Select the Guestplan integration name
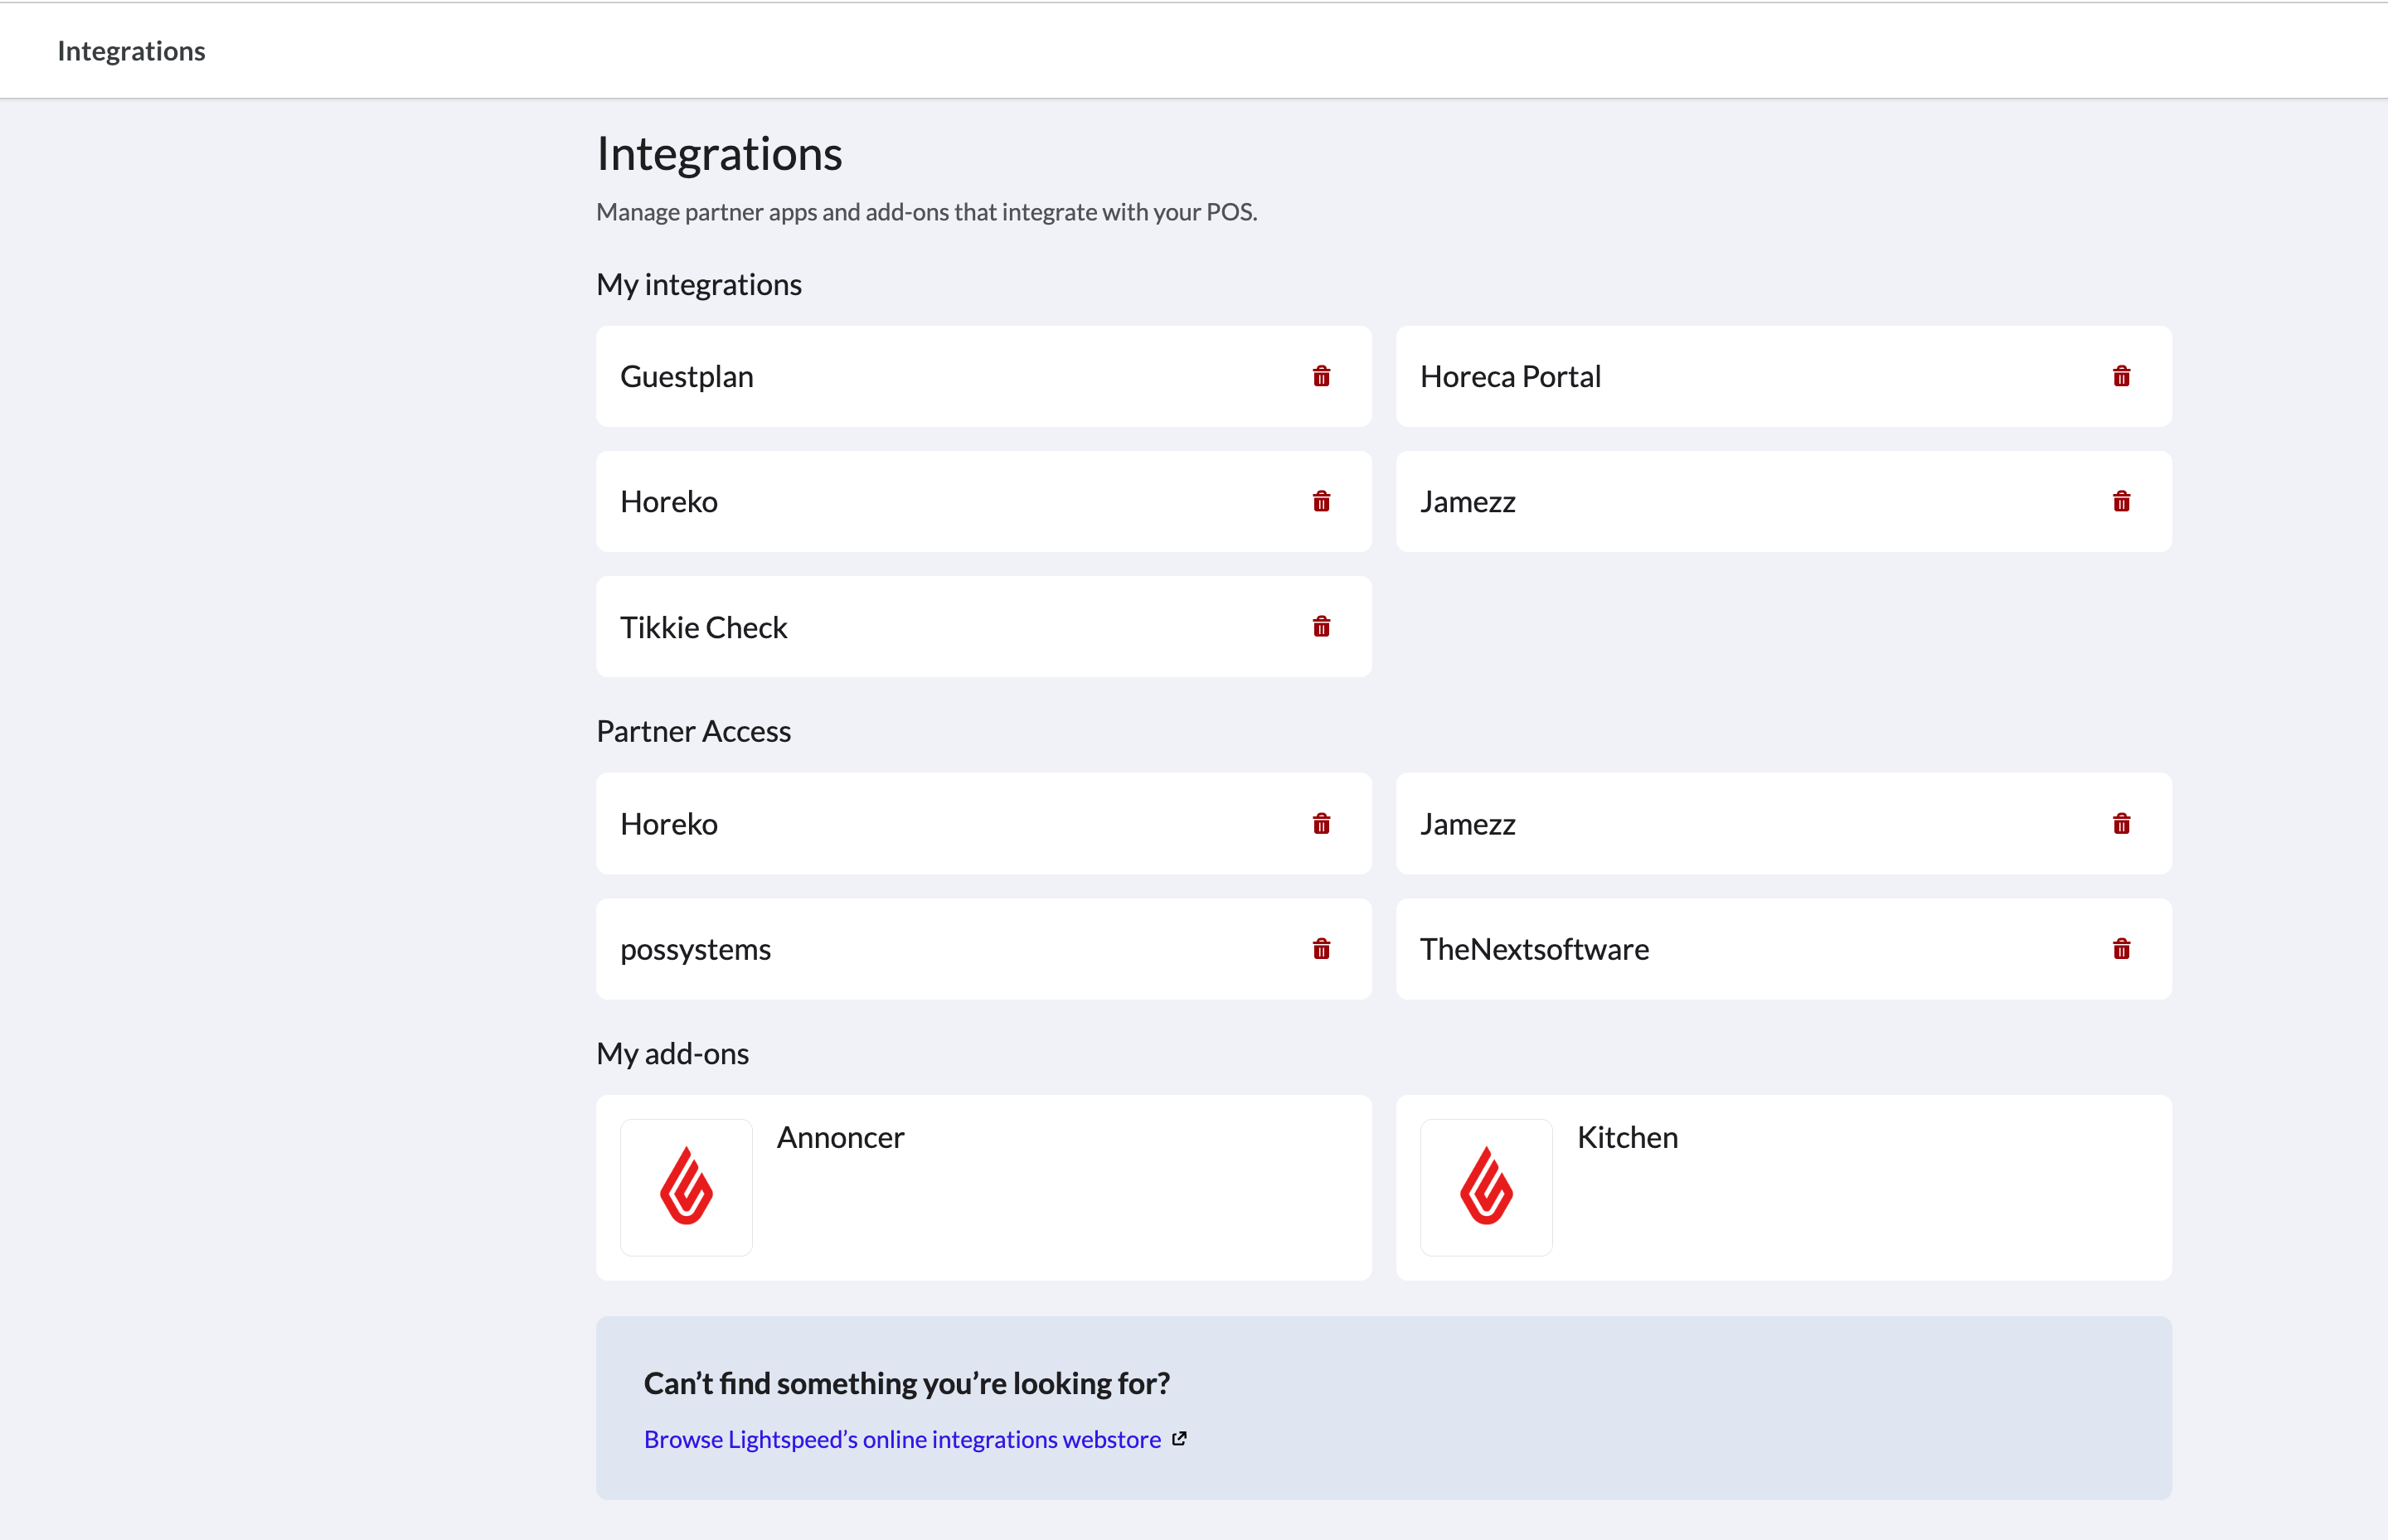Viewport: 2388px width, 1540px height. (687, 377)
